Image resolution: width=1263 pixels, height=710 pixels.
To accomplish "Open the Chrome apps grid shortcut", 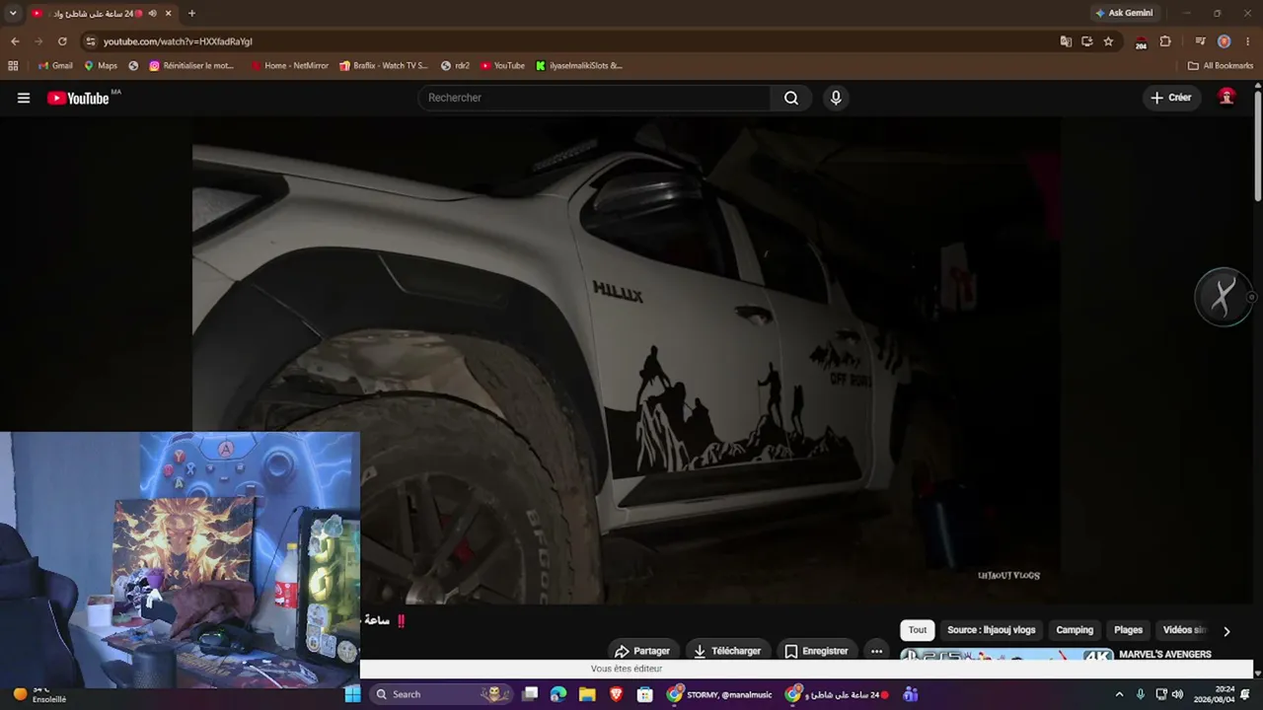I will [x=13, y=66].
